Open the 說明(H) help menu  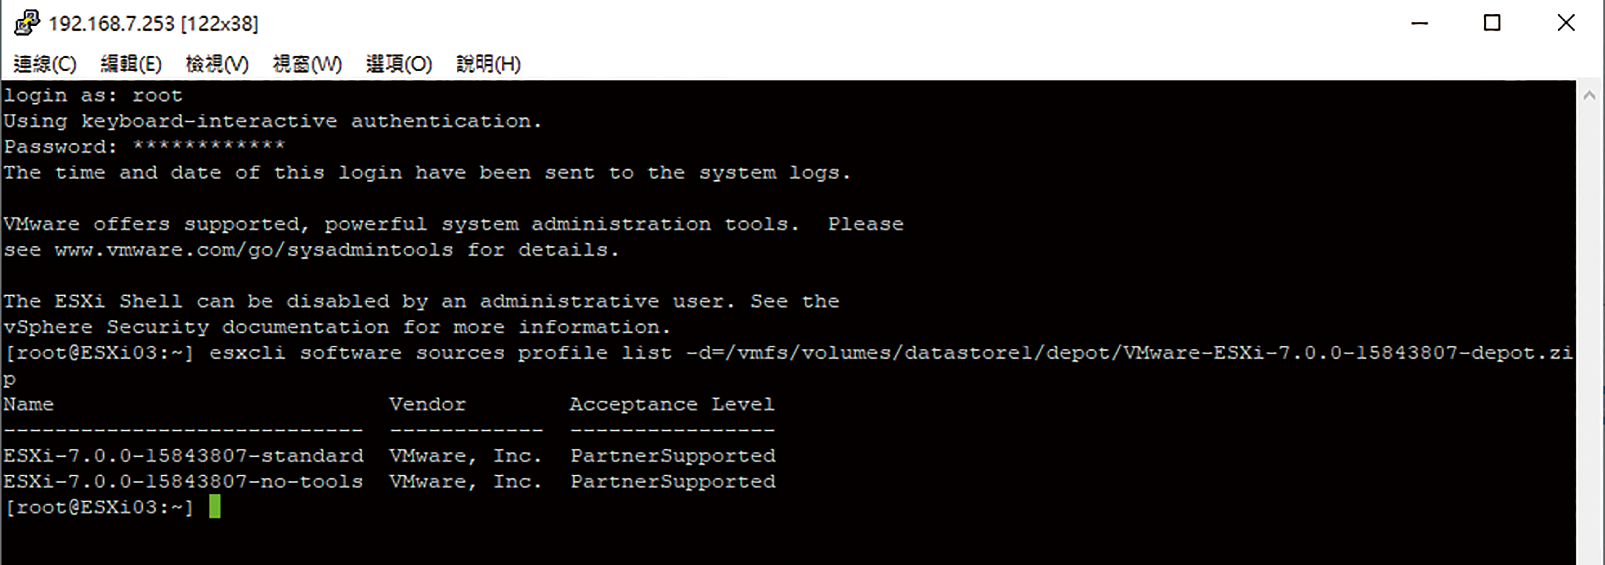coord(488,63)
